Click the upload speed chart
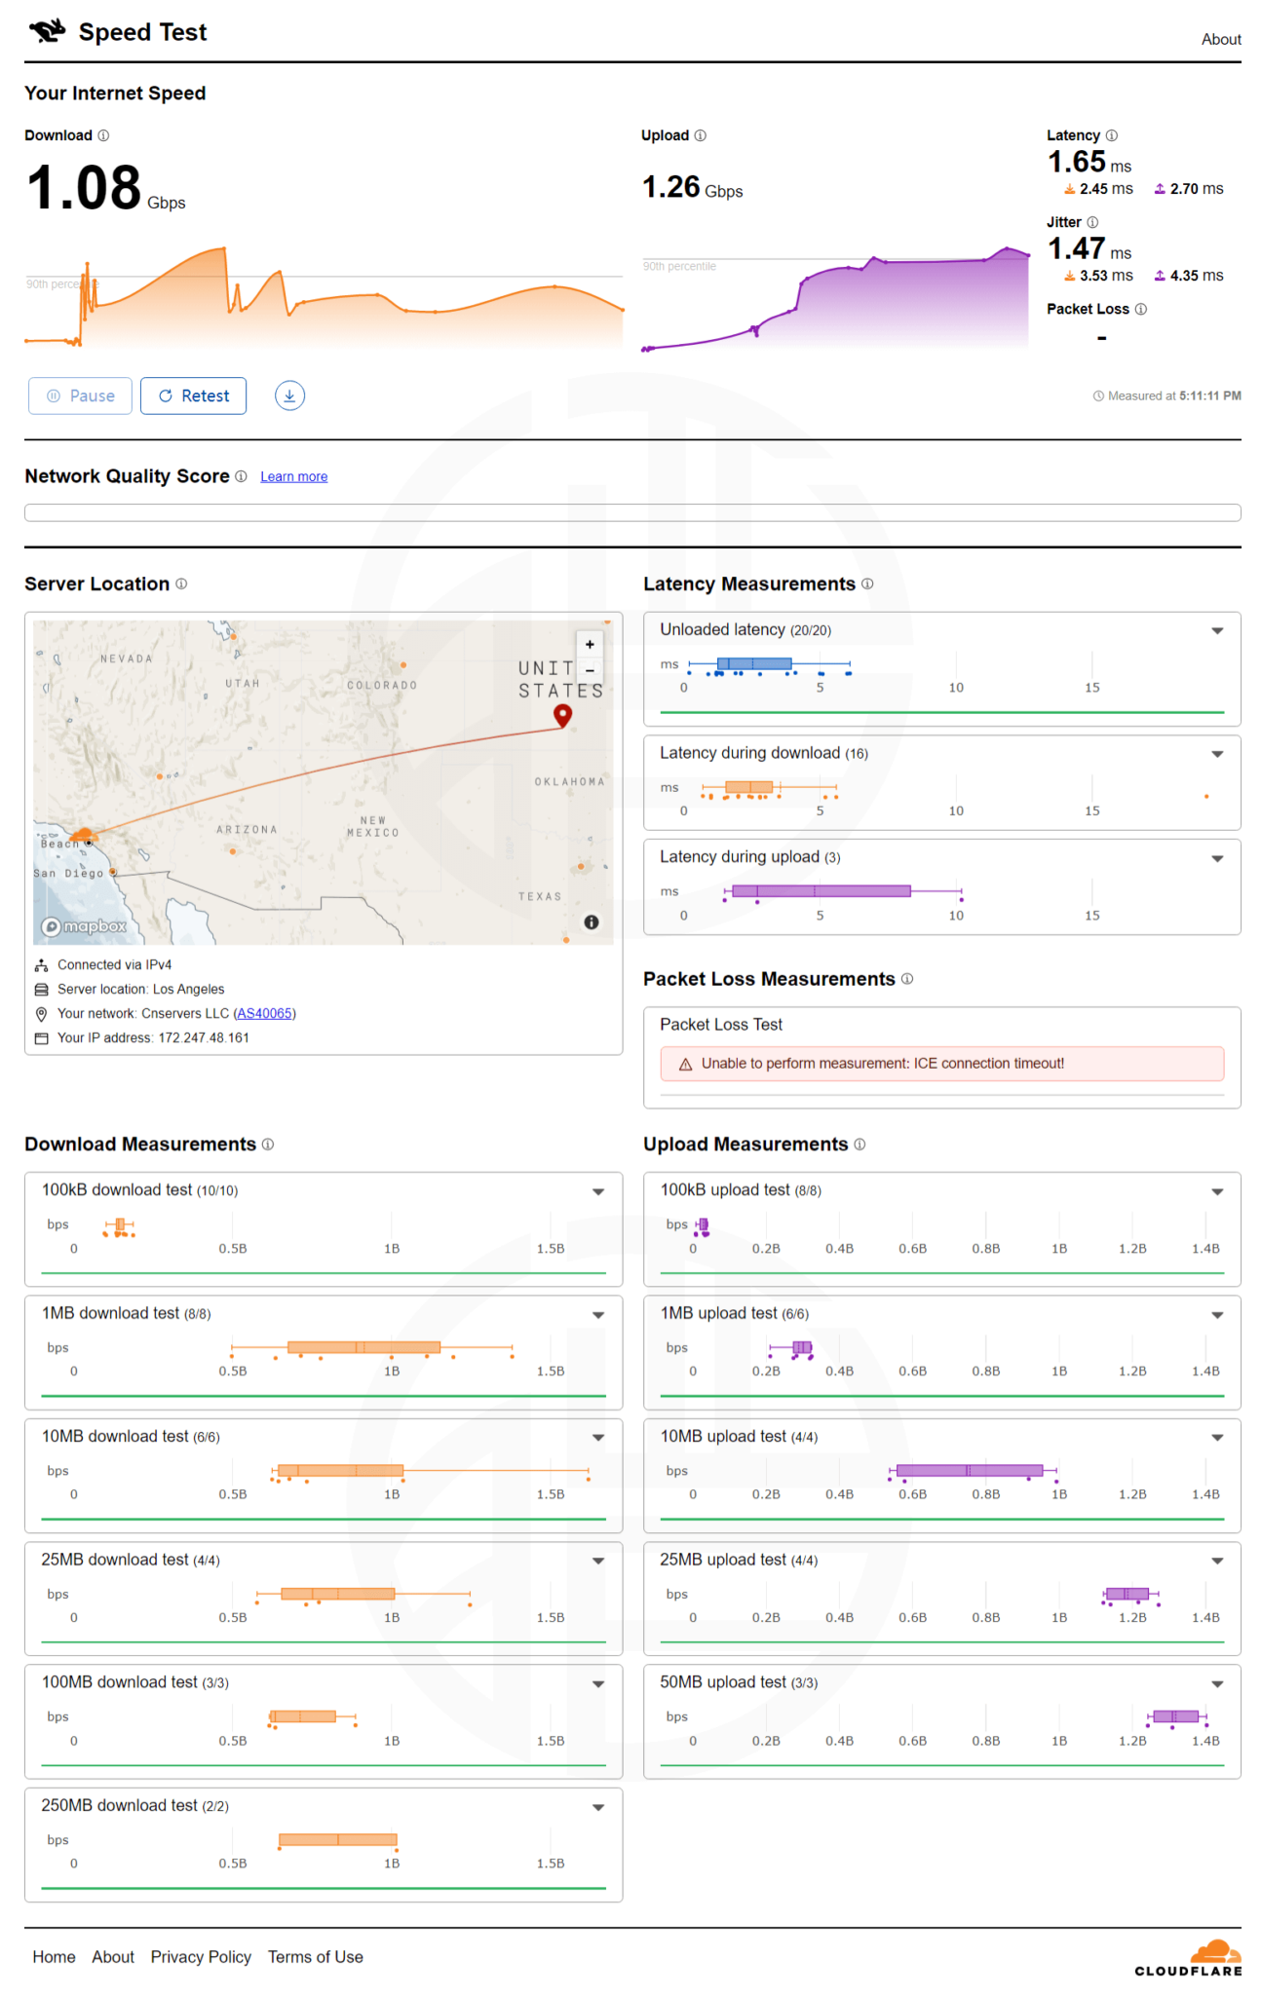The width and height of the screenshot is (1261, 1995). [835, 298]
